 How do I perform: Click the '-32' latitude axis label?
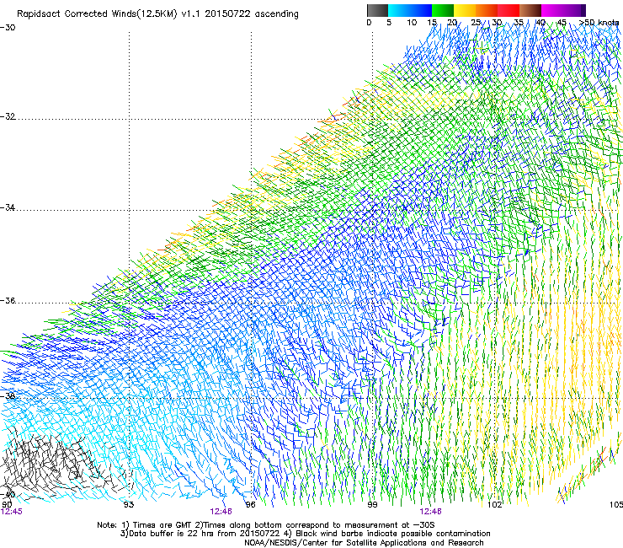pos(8,116)
